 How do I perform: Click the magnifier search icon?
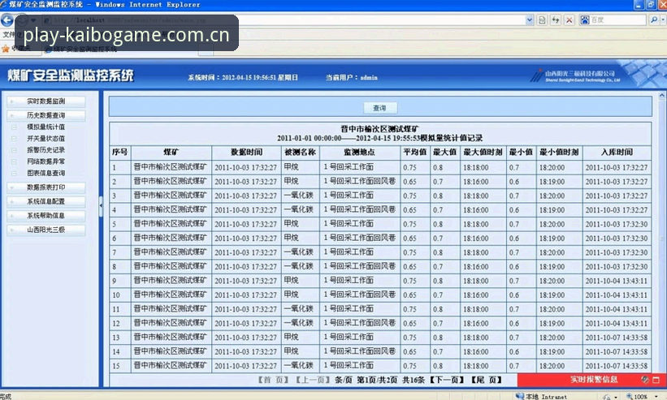click(x=654, y=20)
